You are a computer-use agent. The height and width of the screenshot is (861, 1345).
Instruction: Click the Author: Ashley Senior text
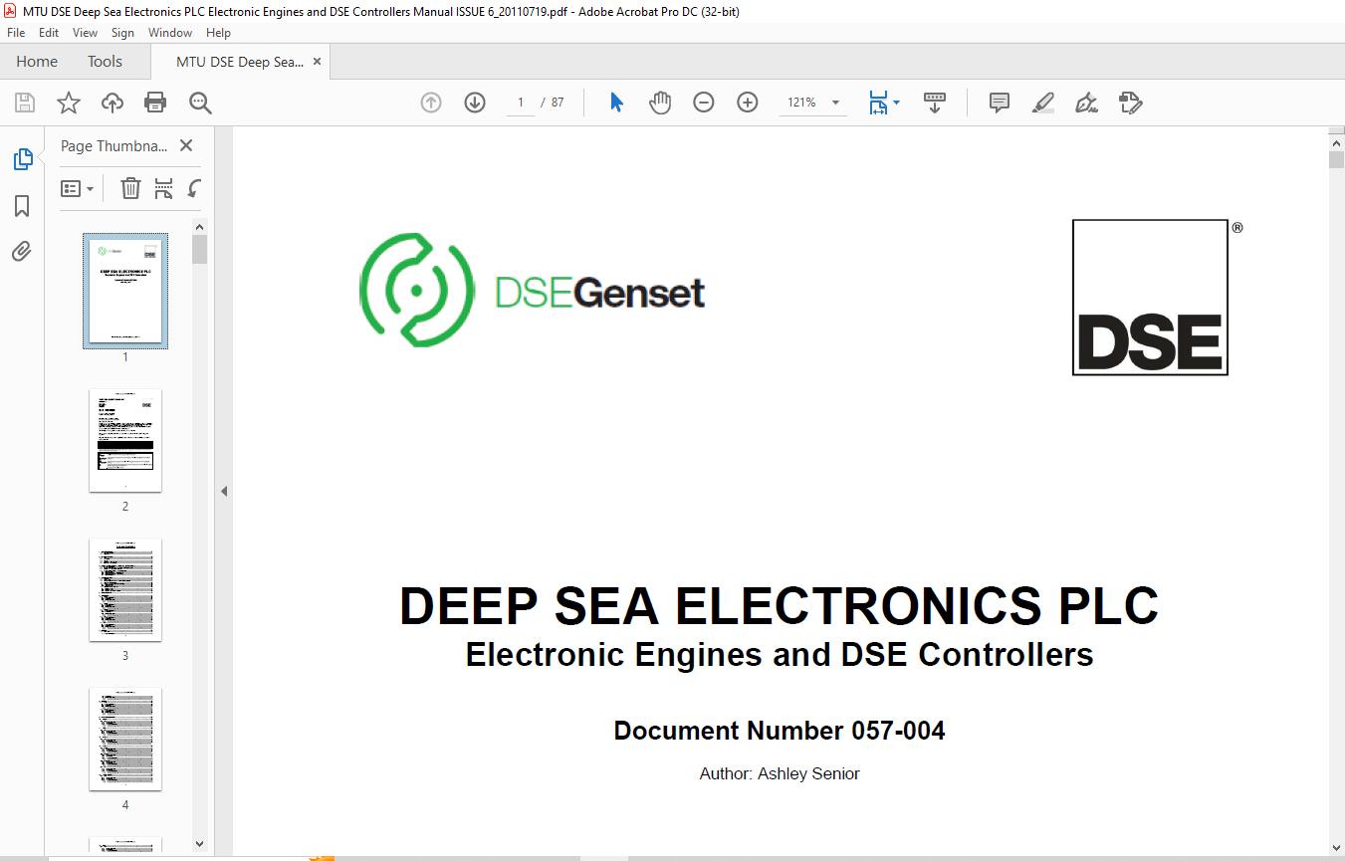point(780,773)
